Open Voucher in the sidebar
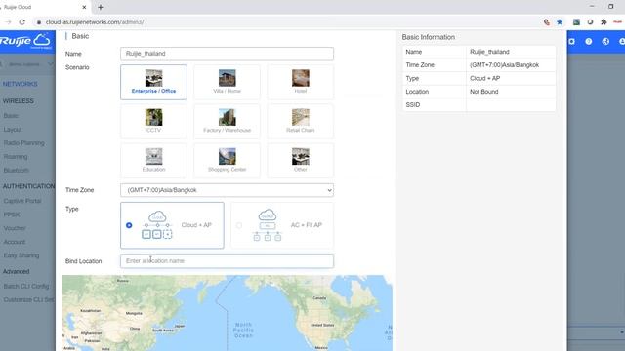 15,228
